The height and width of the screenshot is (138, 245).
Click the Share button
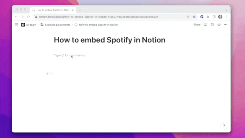pyautogui.click(x=197, y=25)
